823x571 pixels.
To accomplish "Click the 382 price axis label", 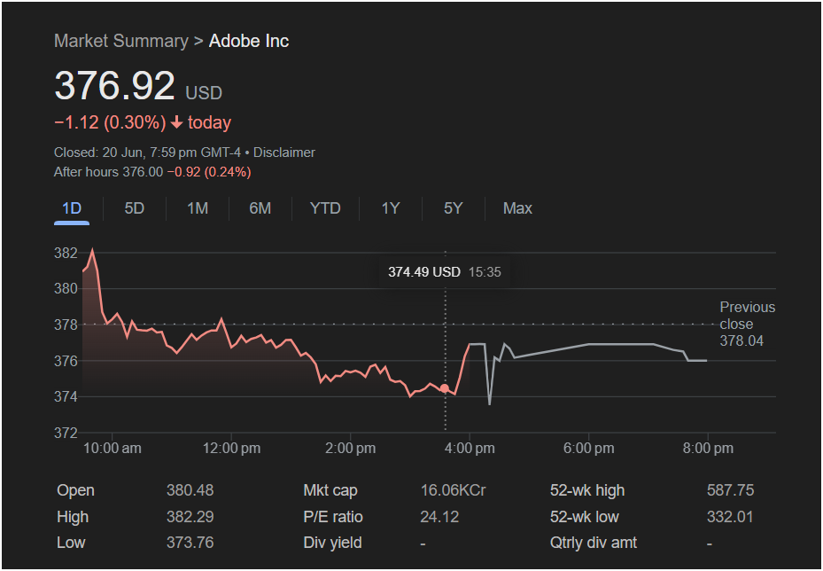I will pyautogui.click(x=66, y=254).
